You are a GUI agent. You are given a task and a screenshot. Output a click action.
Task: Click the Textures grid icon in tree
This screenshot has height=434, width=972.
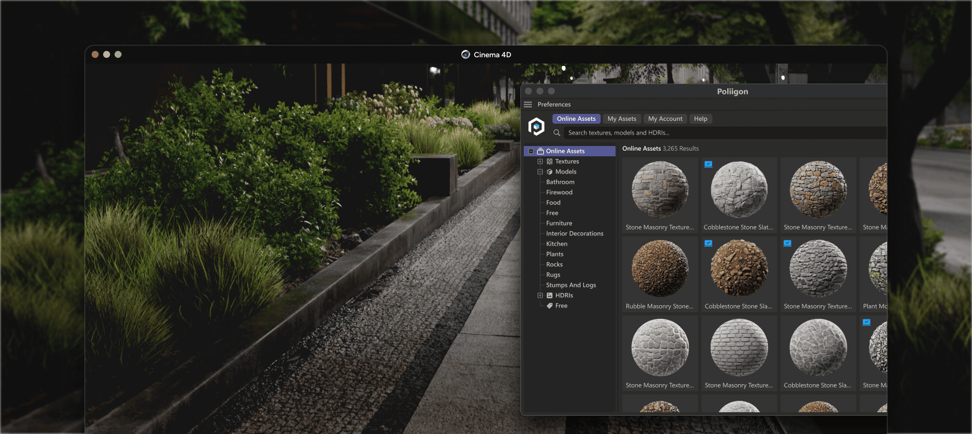click(x=550, y=161)
